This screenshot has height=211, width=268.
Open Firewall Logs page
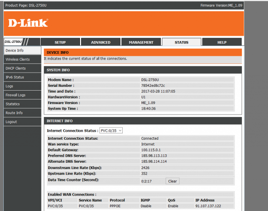(15, 95)
